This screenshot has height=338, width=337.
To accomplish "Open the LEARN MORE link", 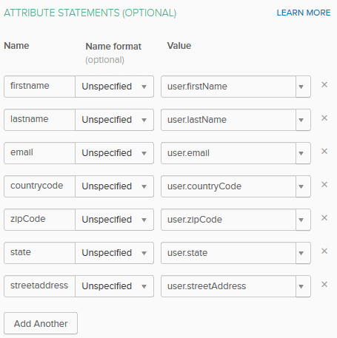I will click(x=304, y=13).
